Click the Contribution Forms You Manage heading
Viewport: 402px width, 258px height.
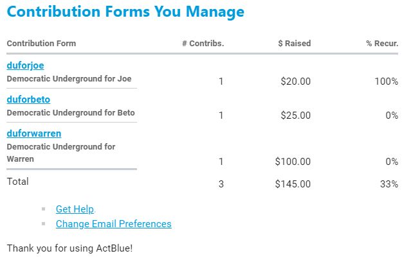pyautogui.click(x=125, y=12)
